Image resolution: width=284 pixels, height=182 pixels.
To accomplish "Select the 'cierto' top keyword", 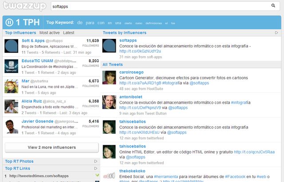I will (128, 23).
